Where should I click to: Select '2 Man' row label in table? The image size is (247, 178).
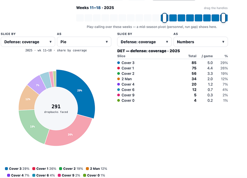(127, 79)
